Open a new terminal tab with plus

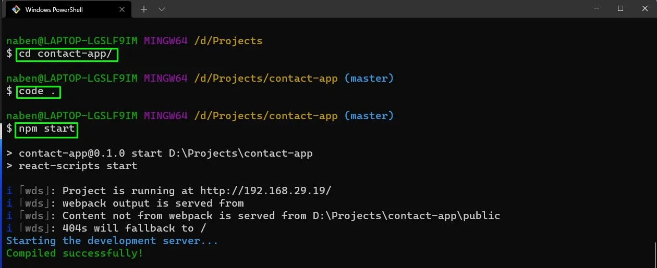click(144, 9)
